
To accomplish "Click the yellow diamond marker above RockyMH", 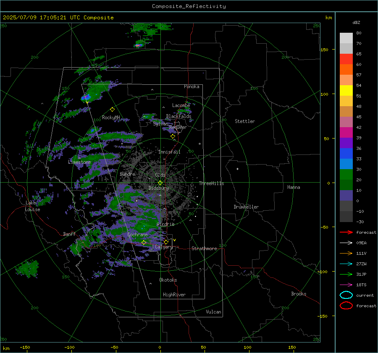I will point(112,110).
